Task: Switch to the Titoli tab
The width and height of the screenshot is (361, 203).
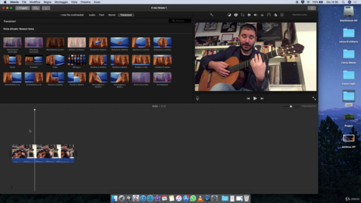Action: (x=102, y=15)
